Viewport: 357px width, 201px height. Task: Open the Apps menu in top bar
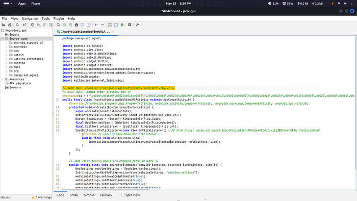pos(22,4)
